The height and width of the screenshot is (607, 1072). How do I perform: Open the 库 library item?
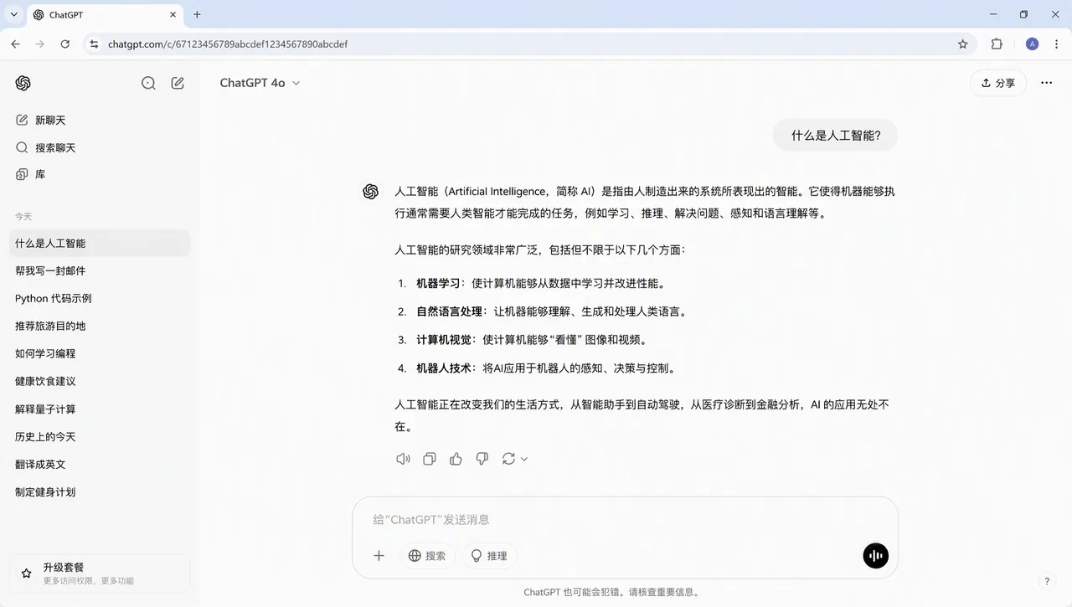point(100,174)
